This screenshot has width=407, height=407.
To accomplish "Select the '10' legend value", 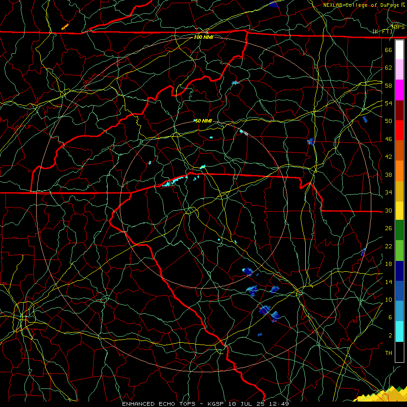I will [x=388, y=299].
